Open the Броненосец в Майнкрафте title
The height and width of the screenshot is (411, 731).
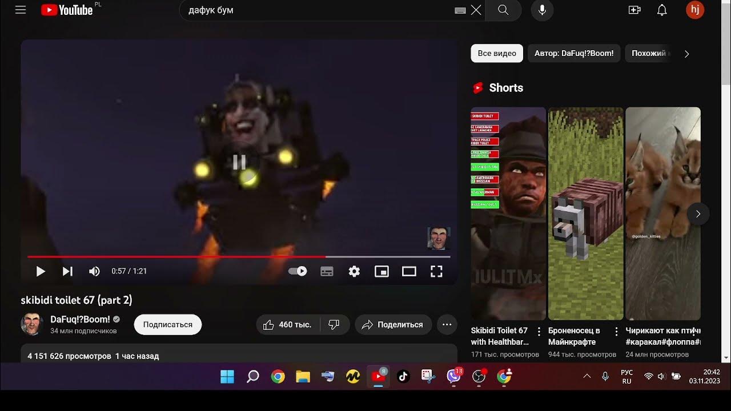574,336
